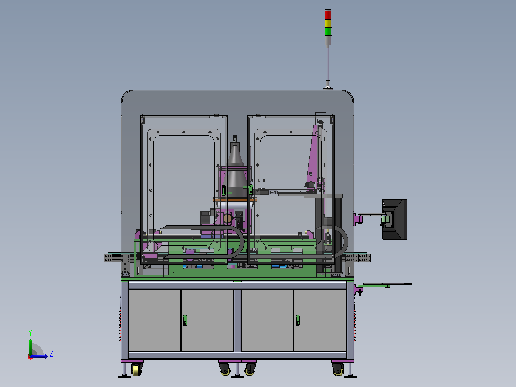Image resolution: width=516 pixels, height=387 pixels.
Task: Click the 'Z' axis label
Action: 51,354
